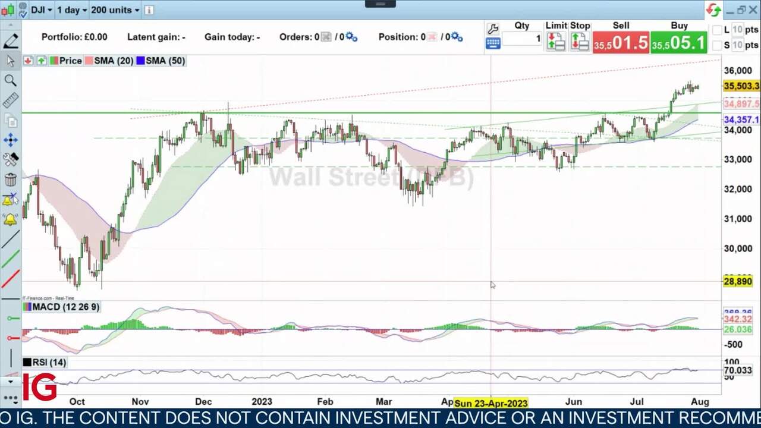The width and height of the screenshot is (761, 428).
Task: Open Orders settings gears
Action: [x=351, y=37]
